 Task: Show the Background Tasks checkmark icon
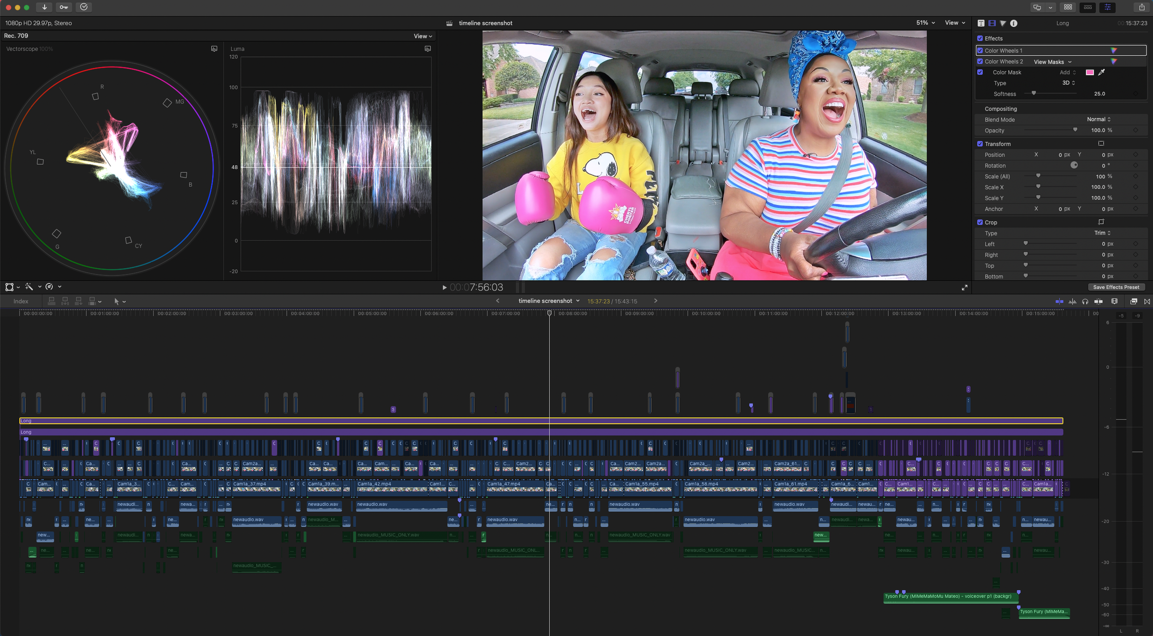point(83,7)
